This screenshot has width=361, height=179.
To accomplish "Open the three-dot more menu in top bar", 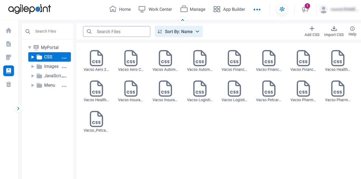I will click(x=257, y=9).
